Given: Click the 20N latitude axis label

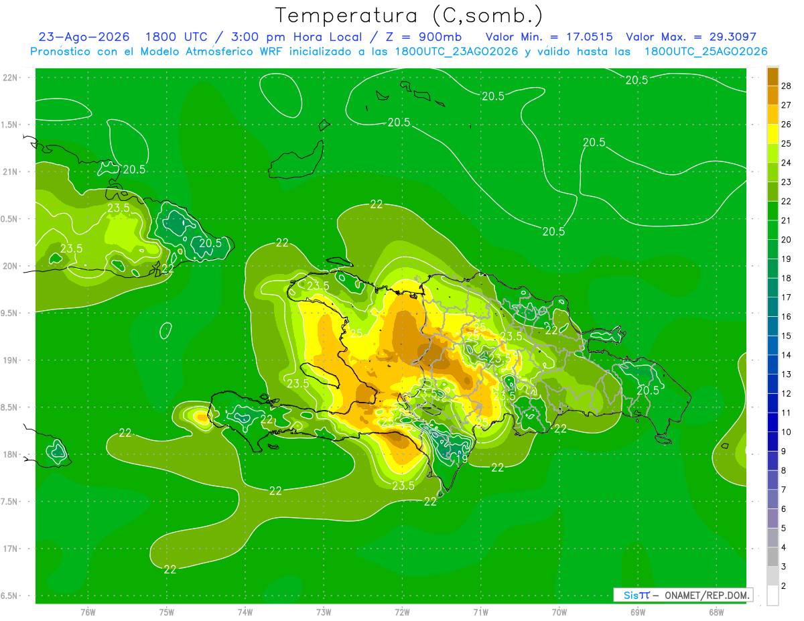Looking at the screenshot, I should (9, 266).
